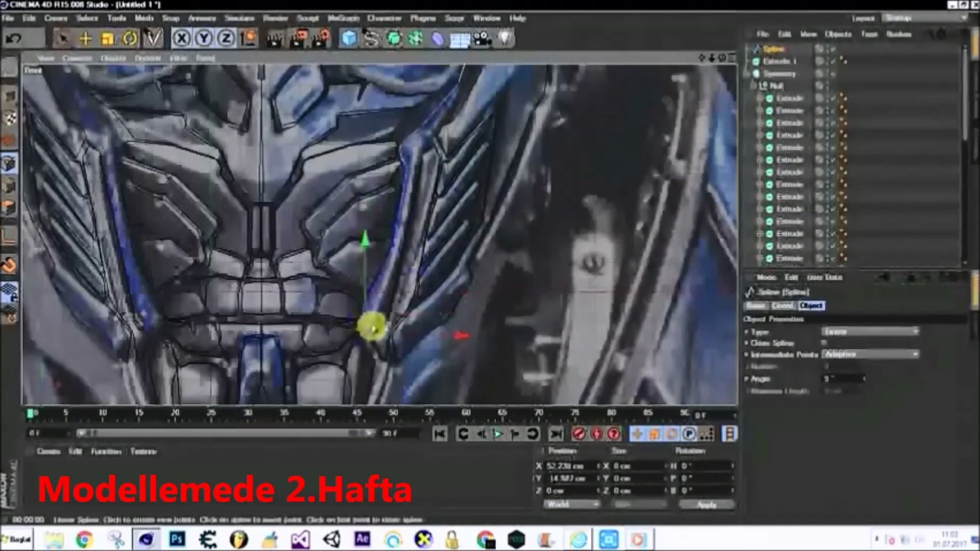Viewport: 980px width, 551px height.
Task: Click the Autokeying red button
Action: tap(596, 434)
